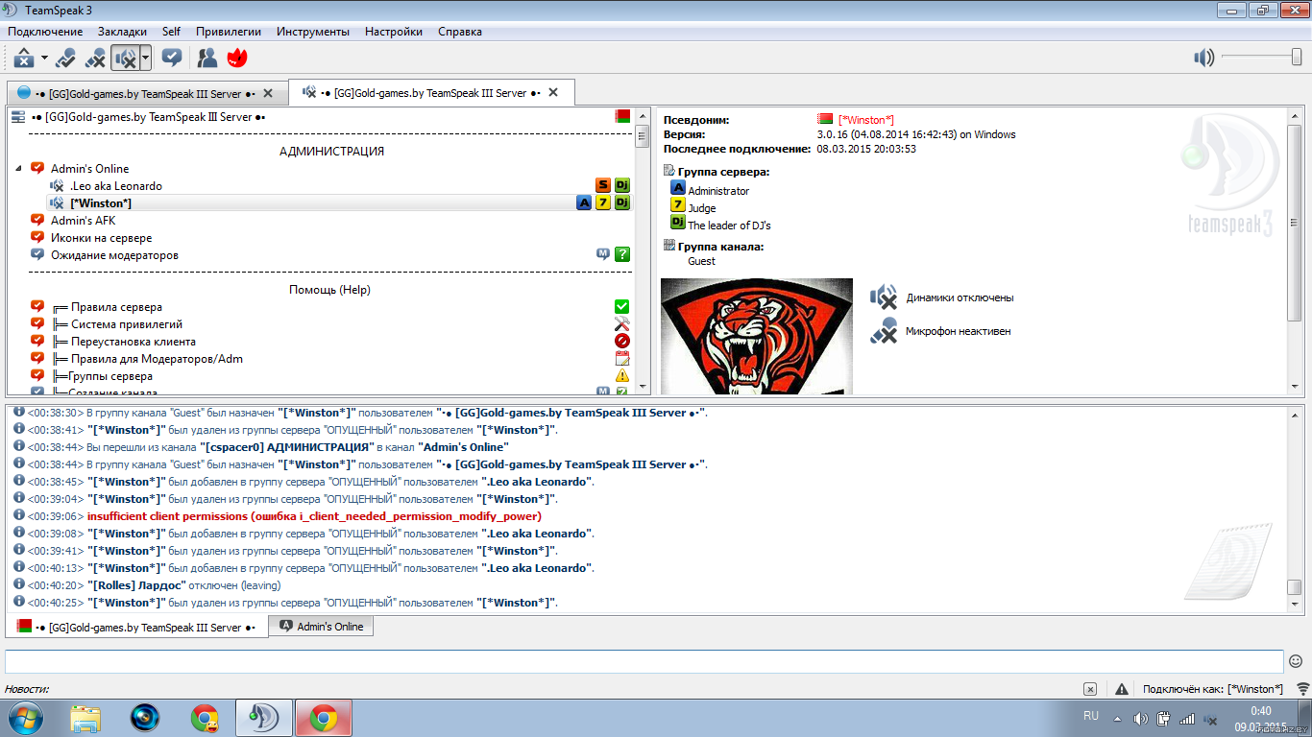Open the dropdown next to mute speakers
This screenshot has width=1312, height=737.
tap(145, 59)
